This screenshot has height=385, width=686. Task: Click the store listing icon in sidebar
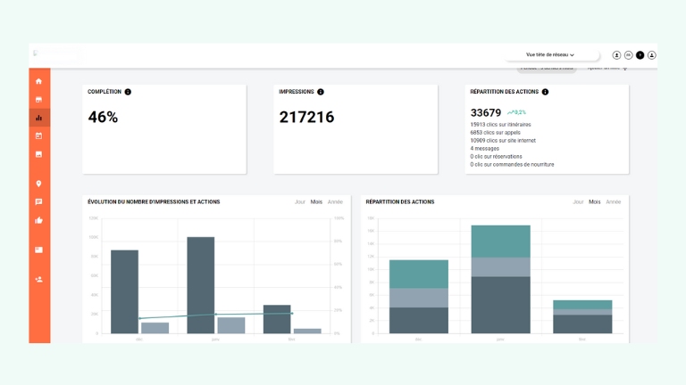[x=38, y=99]
